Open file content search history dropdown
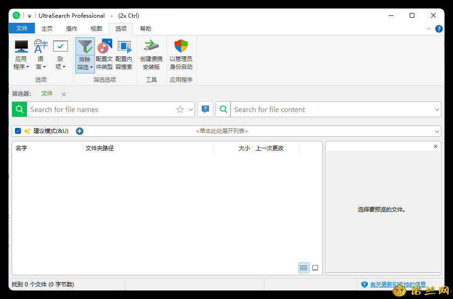This screenshot has width=453, height=299. [x=437, y=110]
